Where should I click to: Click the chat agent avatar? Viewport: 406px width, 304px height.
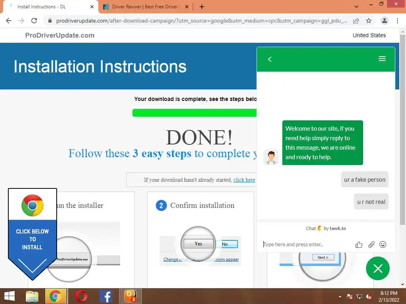point(271,157)
